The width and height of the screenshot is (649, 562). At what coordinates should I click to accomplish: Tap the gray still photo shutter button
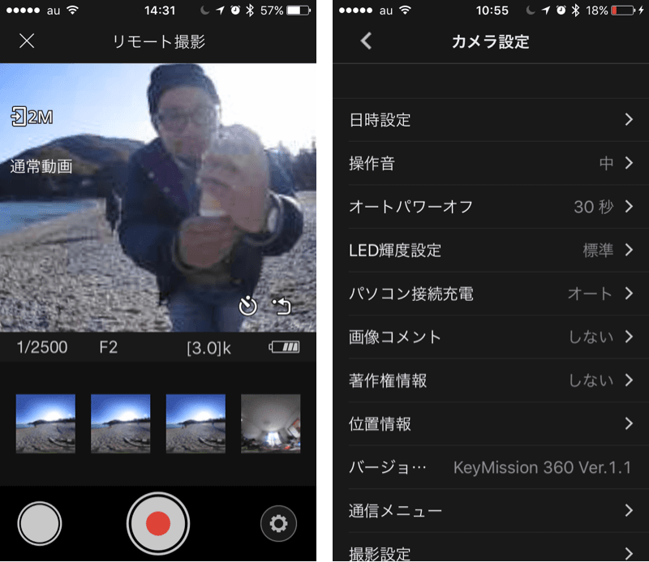[39, 524]
